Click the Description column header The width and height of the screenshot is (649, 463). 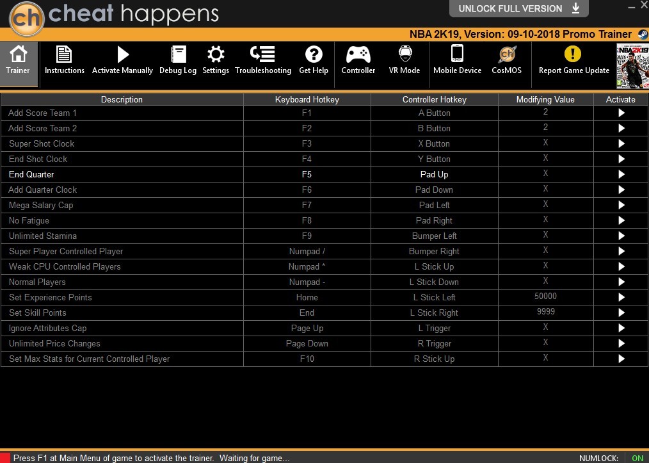click(122, 99)
